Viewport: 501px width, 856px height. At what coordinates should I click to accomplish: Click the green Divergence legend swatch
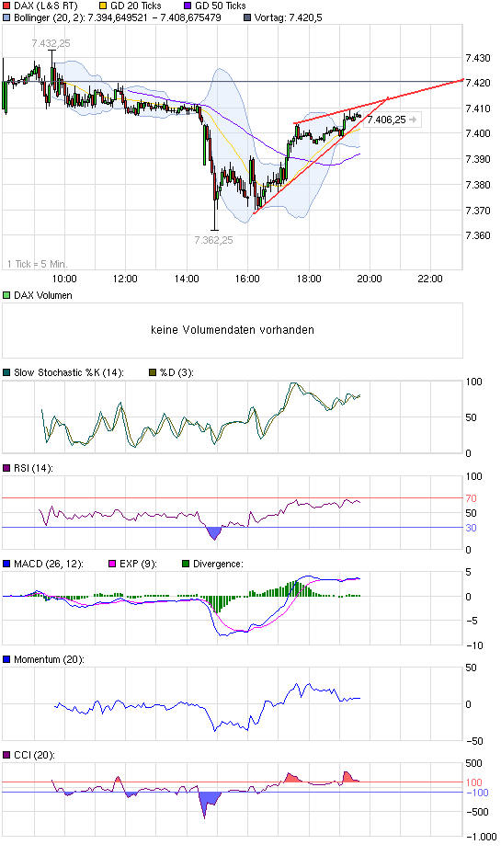(x=186, y=564)
